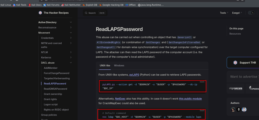Open Logon script sidebar entry
The height and width of the screenshot is (120, 259).
[51, 104]
